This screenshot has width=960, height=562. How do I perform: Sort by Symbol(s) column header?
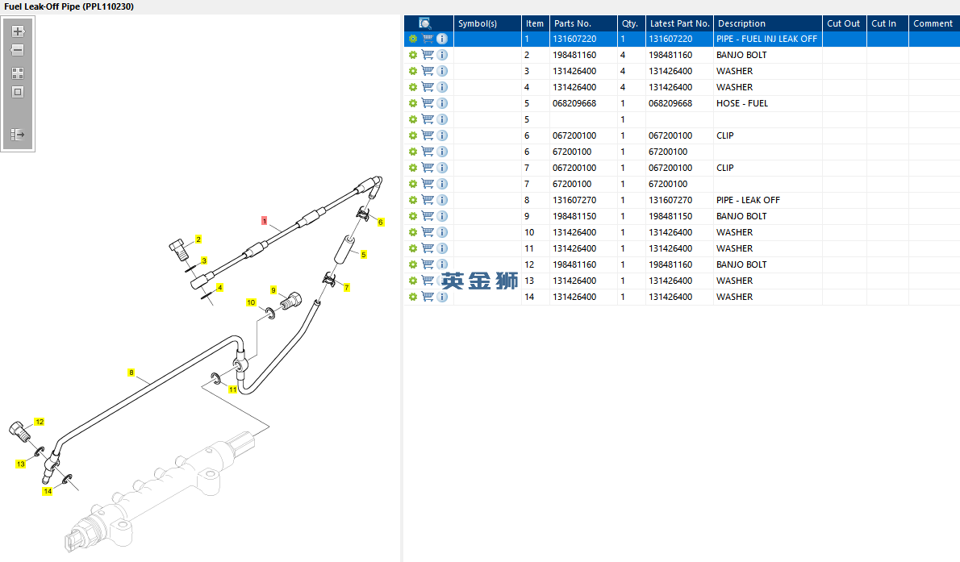[x=487, y=23]
